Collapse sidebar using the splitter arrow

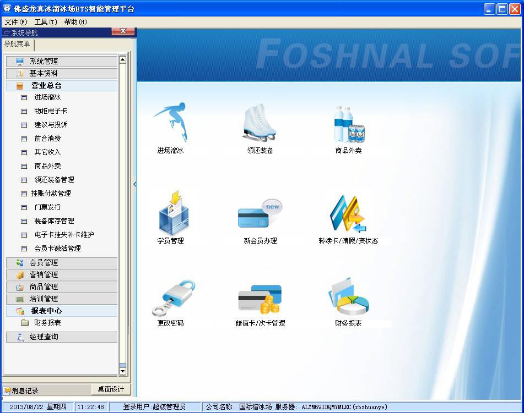click(134, 184)
